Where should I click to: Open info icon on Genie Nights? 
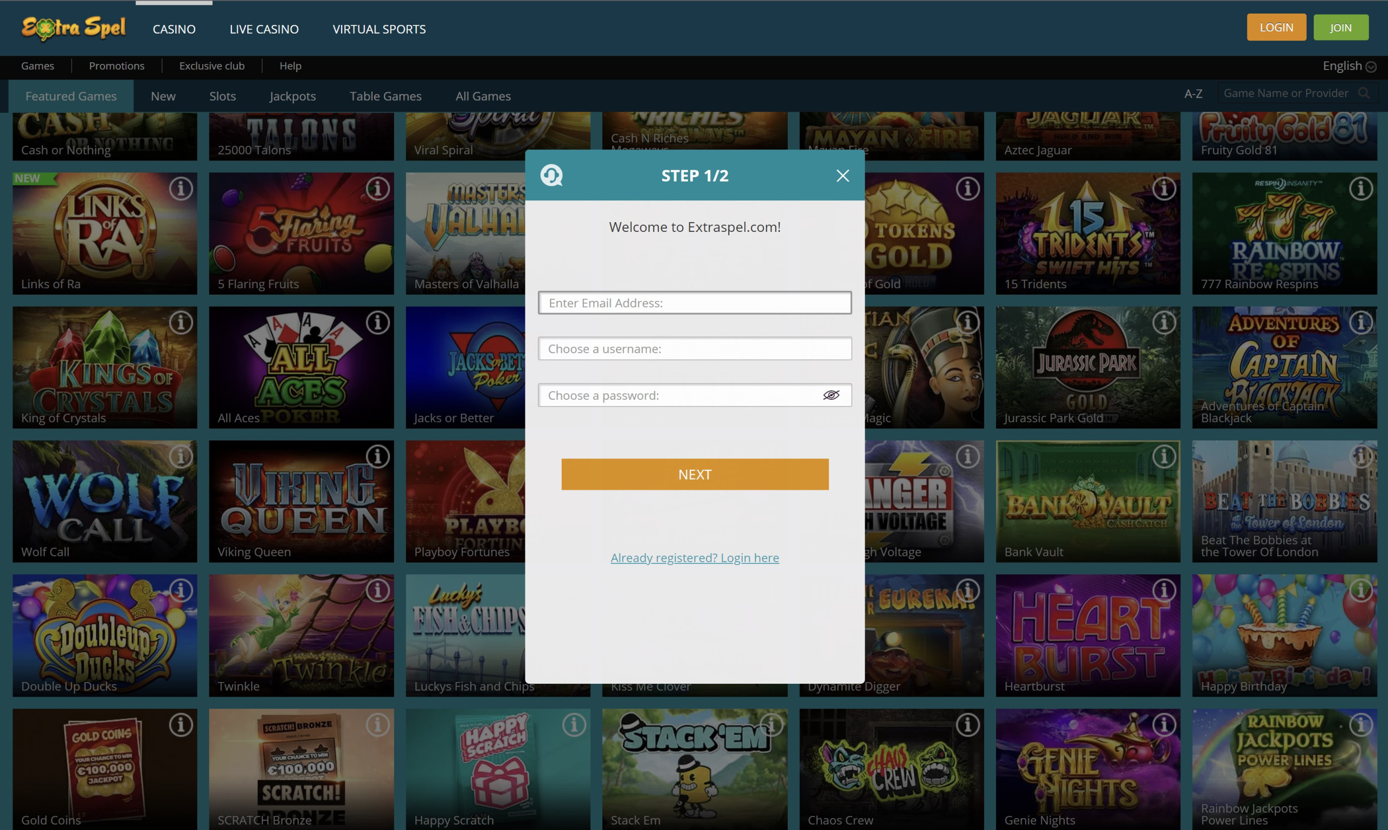click(x=1164, y=725)
